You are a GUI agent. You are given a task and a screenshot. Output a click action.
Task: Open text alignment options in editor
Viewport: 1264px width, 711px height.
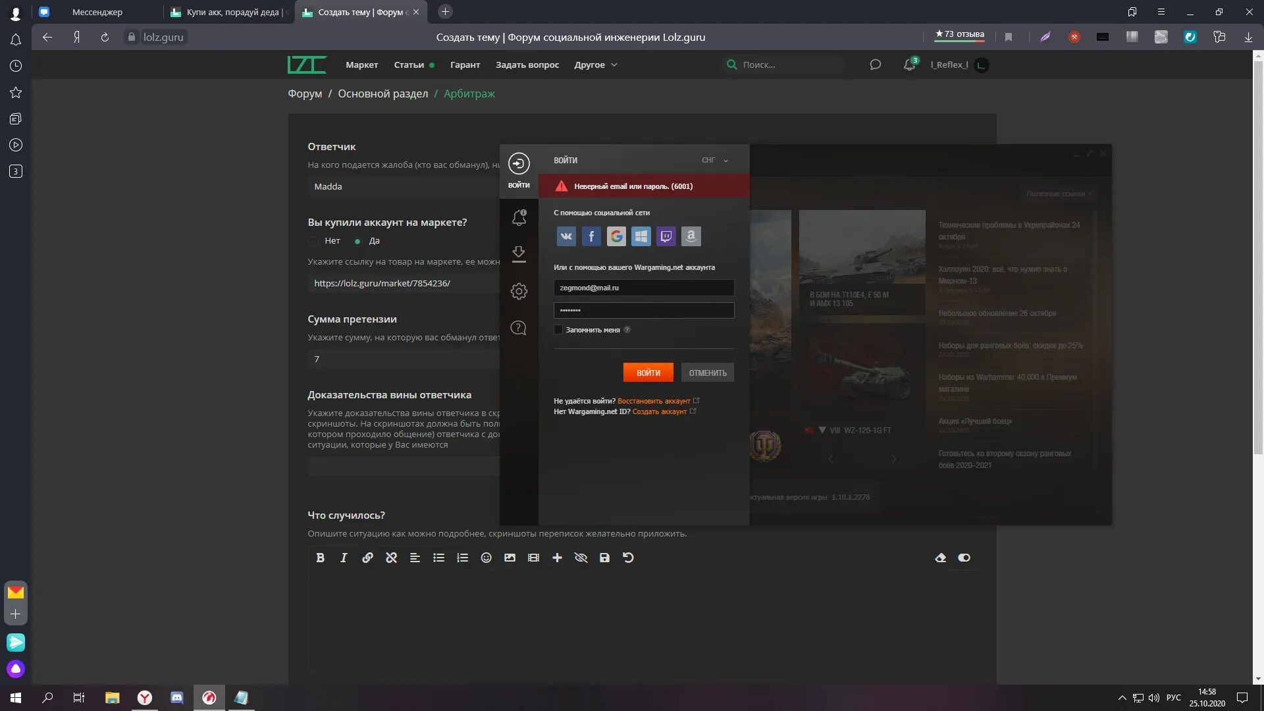coord(415,558)
